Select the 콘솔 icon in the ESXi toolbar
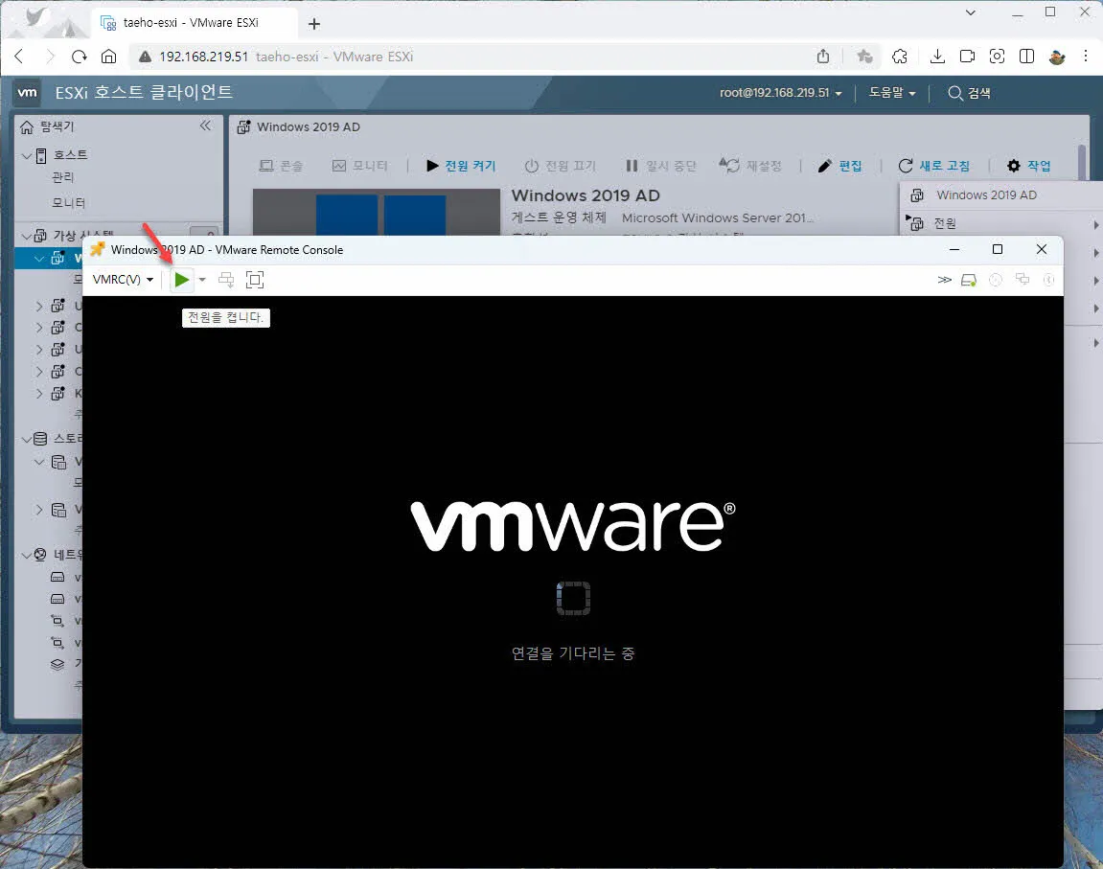This screenshot has width=1103, height=869. (x=281, y=165)
